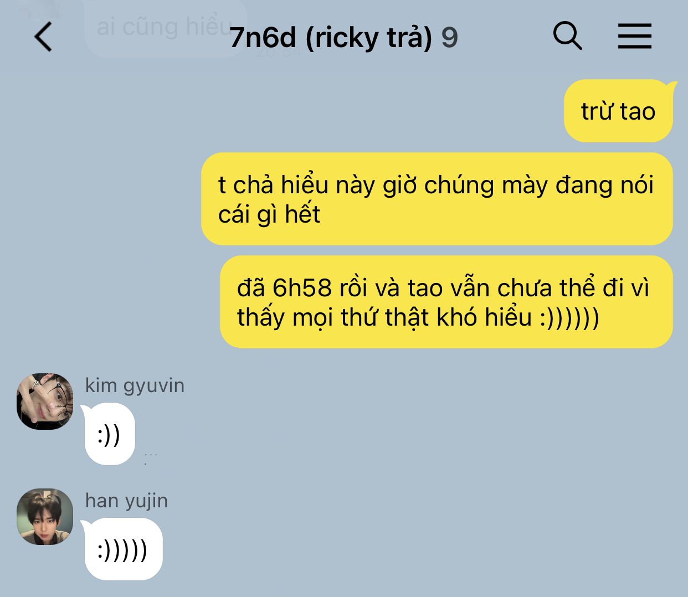688x597 pixels.
Task: Select the 'trừ tao' message bubble
Action: (x=618, y=111)
